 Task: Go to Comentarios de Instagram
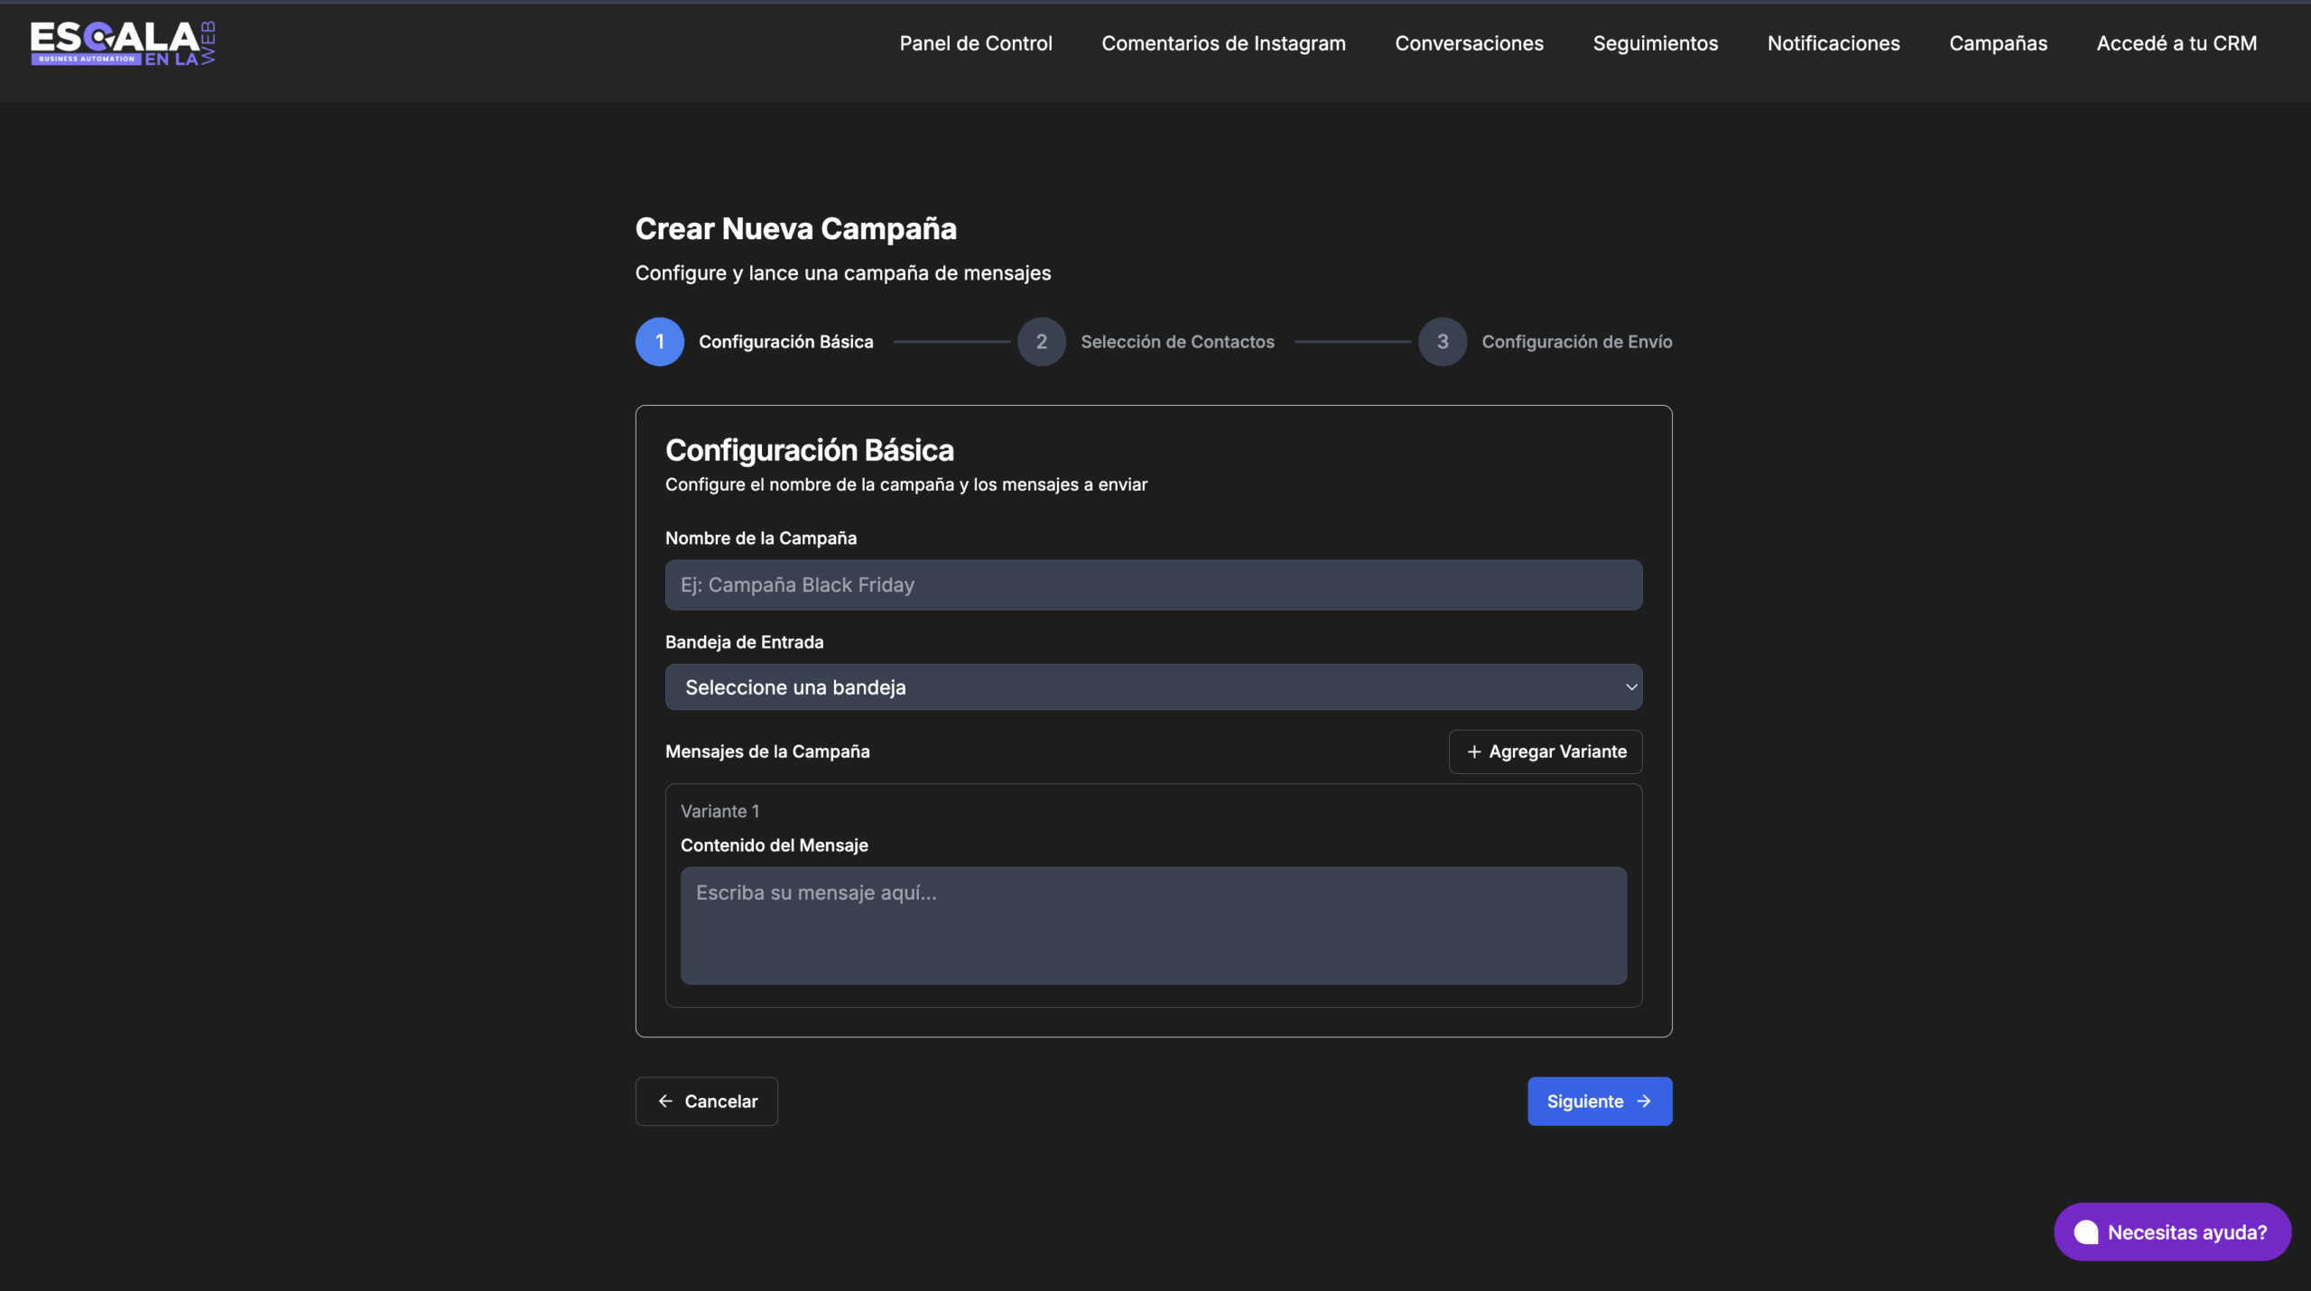pyautogui.click(x=1223, y=43)
